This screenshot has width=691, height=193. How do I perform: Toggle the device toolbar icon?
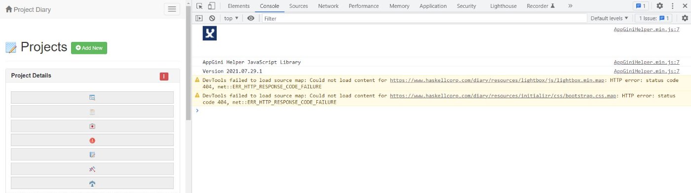tap(211, 6)
